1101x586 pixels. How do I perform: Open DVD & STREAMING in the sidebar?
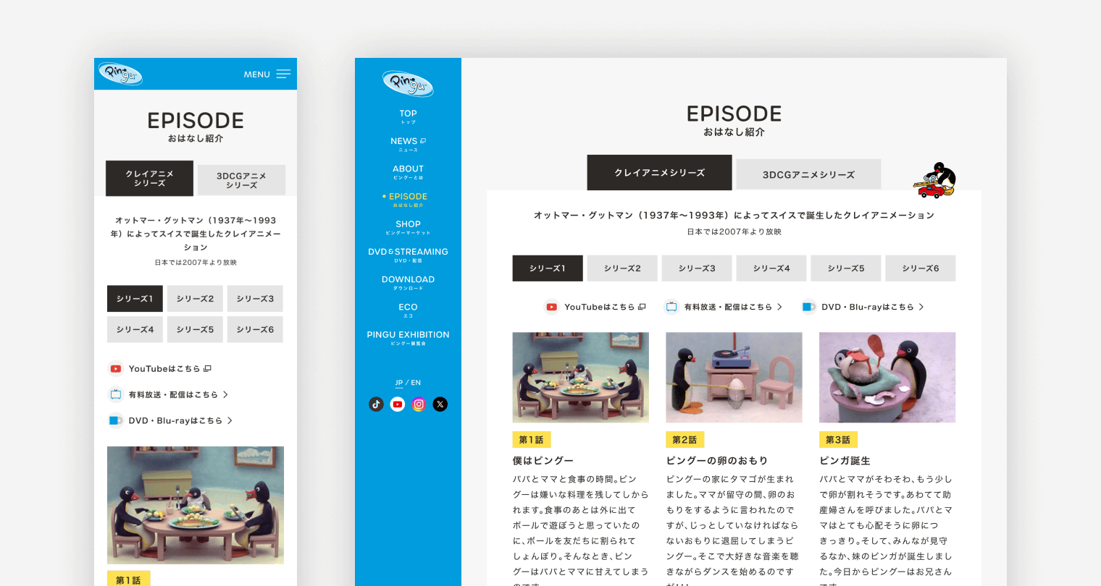tap(408, 255)
